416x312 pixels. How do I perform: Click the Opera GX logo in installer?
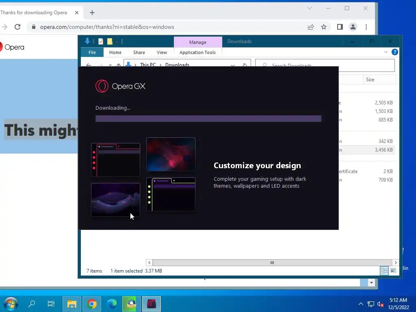click(x=120, y=86)
